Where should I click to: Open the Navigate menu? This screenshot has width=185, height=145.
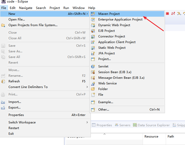tap(26, 8)
